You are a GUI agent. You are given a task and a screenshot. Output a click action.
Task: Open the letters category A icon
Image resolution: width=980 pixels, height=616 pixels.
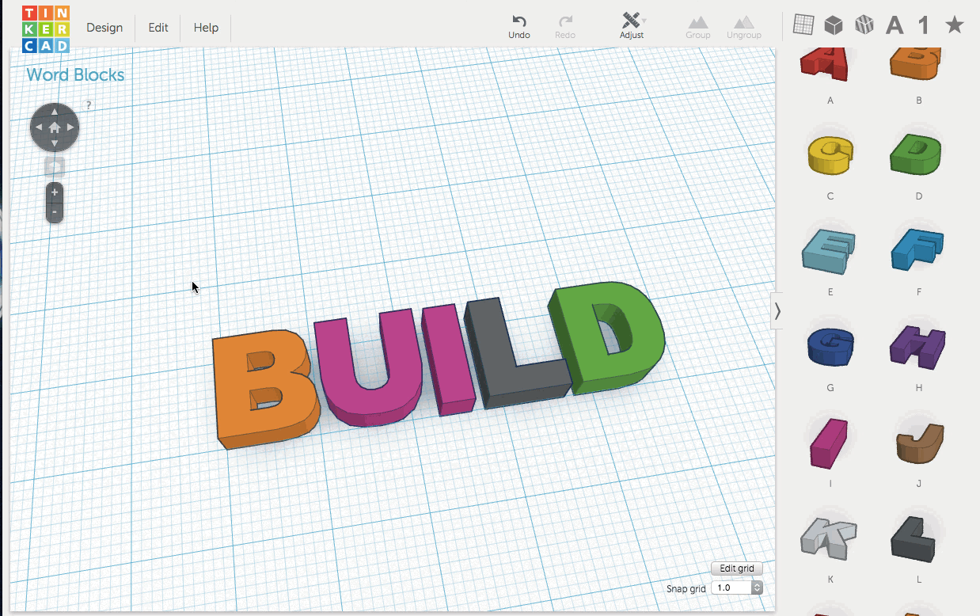tap(895, 25)
